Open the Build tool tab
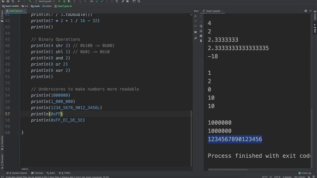This screenshot has height=178, width=317. [51, 173]
